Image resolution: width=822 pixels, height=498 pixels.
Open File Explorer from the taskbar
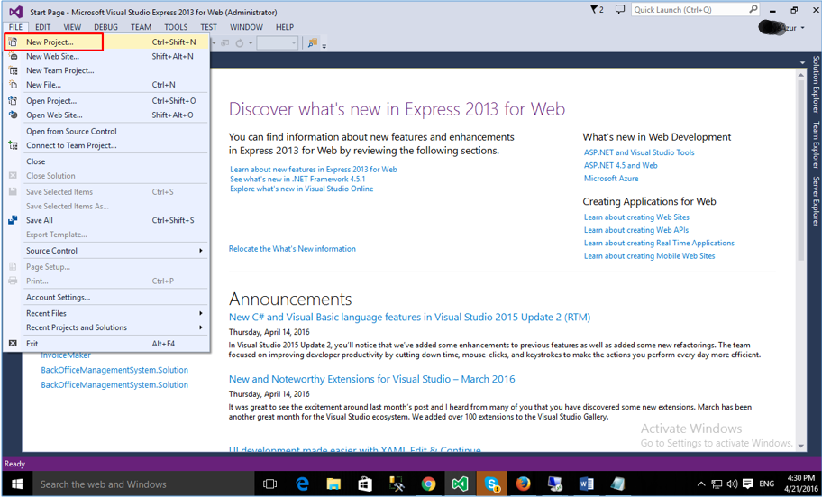pyautogui.click(x=333, y=484)
